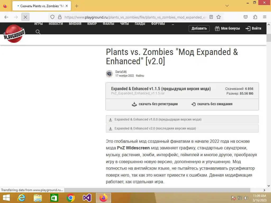This screenshot has height=203, width=271.
Task: Click скачать без ожидания link
Action: tap(212, 104)
